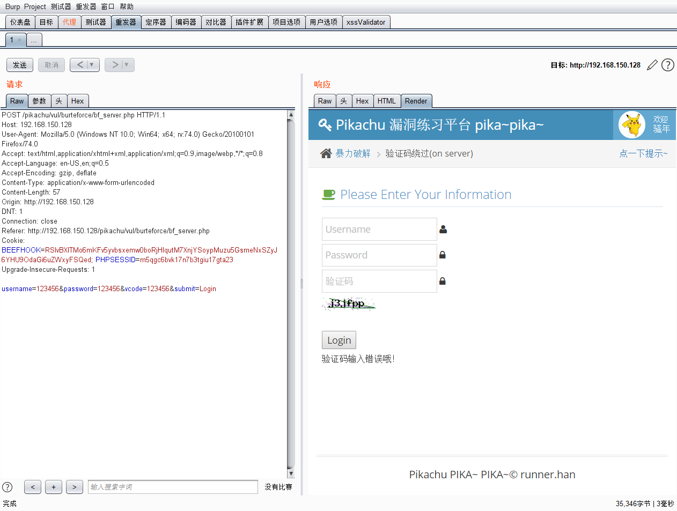Open the 测试器 menu in menu bar
This screenshot has width=677, height=511.
click(61, 6)
